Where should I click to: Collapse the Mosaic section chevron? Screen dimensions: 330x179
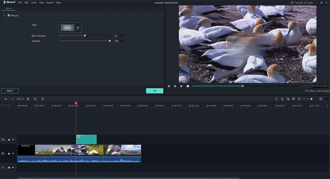4,15
